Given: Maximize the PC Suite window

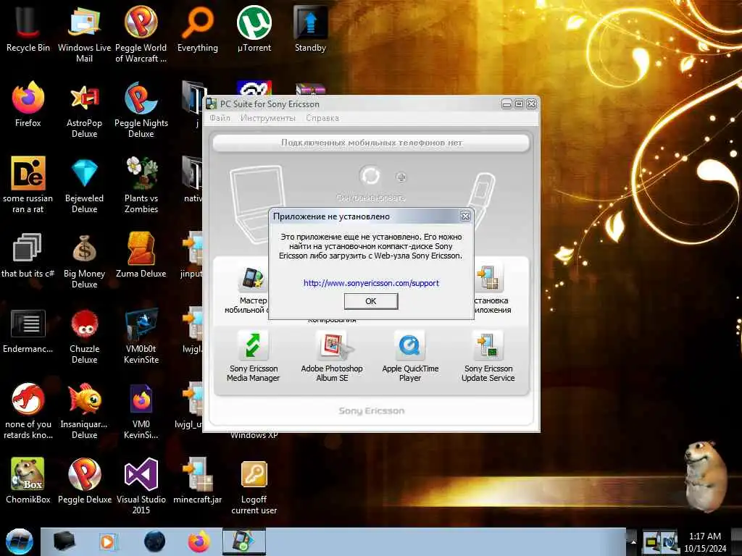Looking at the screenshot, I should (519, 104).
